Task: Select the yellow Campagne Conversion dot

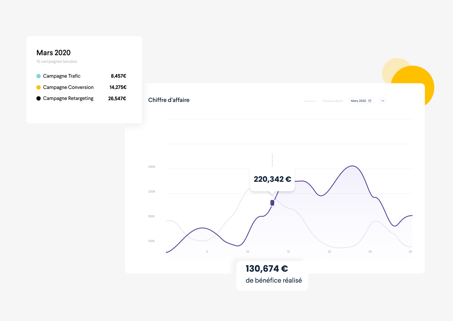Action: click(x=38, y=87)
